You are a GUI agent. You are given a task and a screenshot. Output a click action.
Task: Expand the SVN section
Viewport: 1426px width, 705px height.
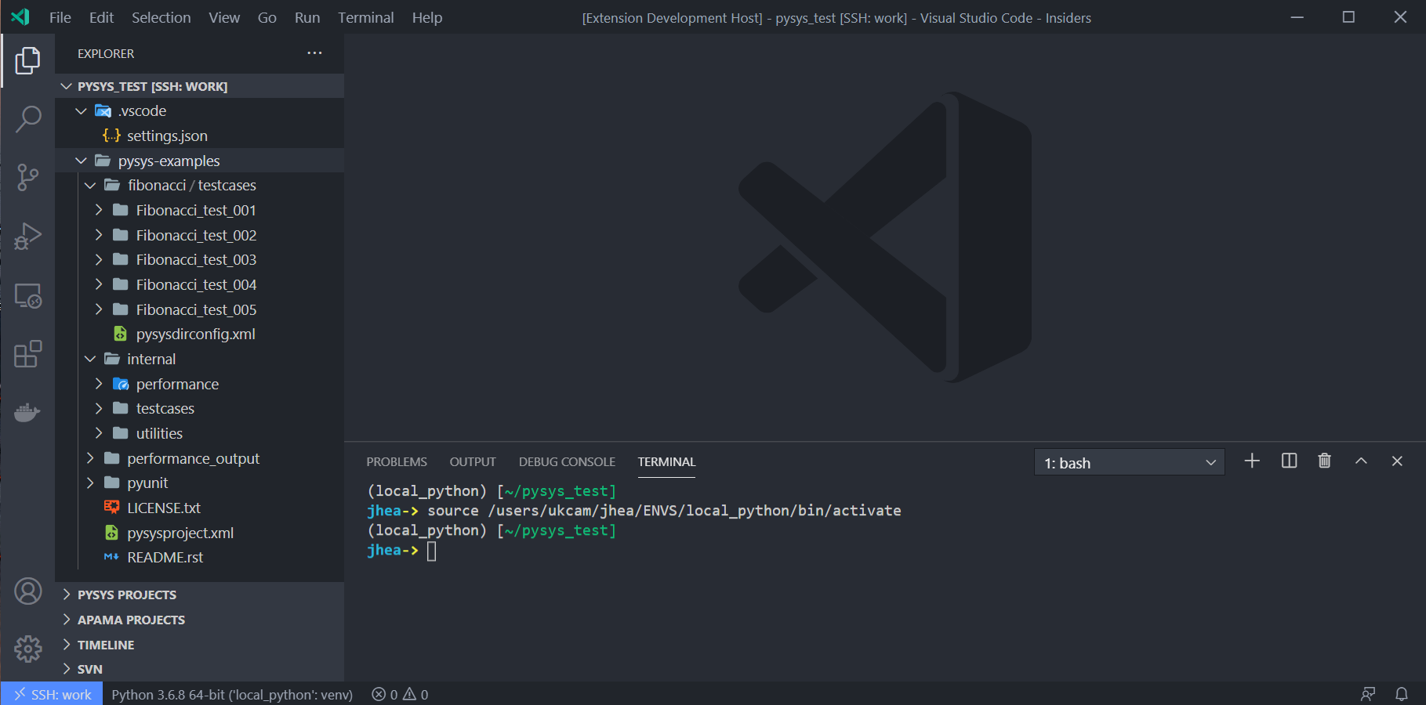199,669
